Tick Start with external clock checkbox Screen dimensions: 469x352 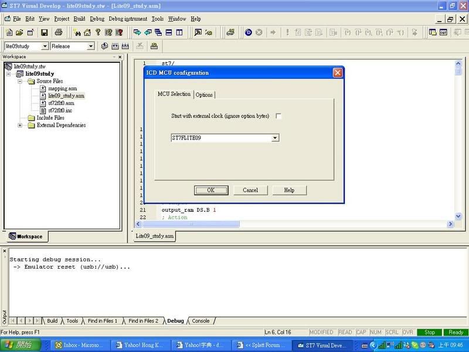click(278, 116)
